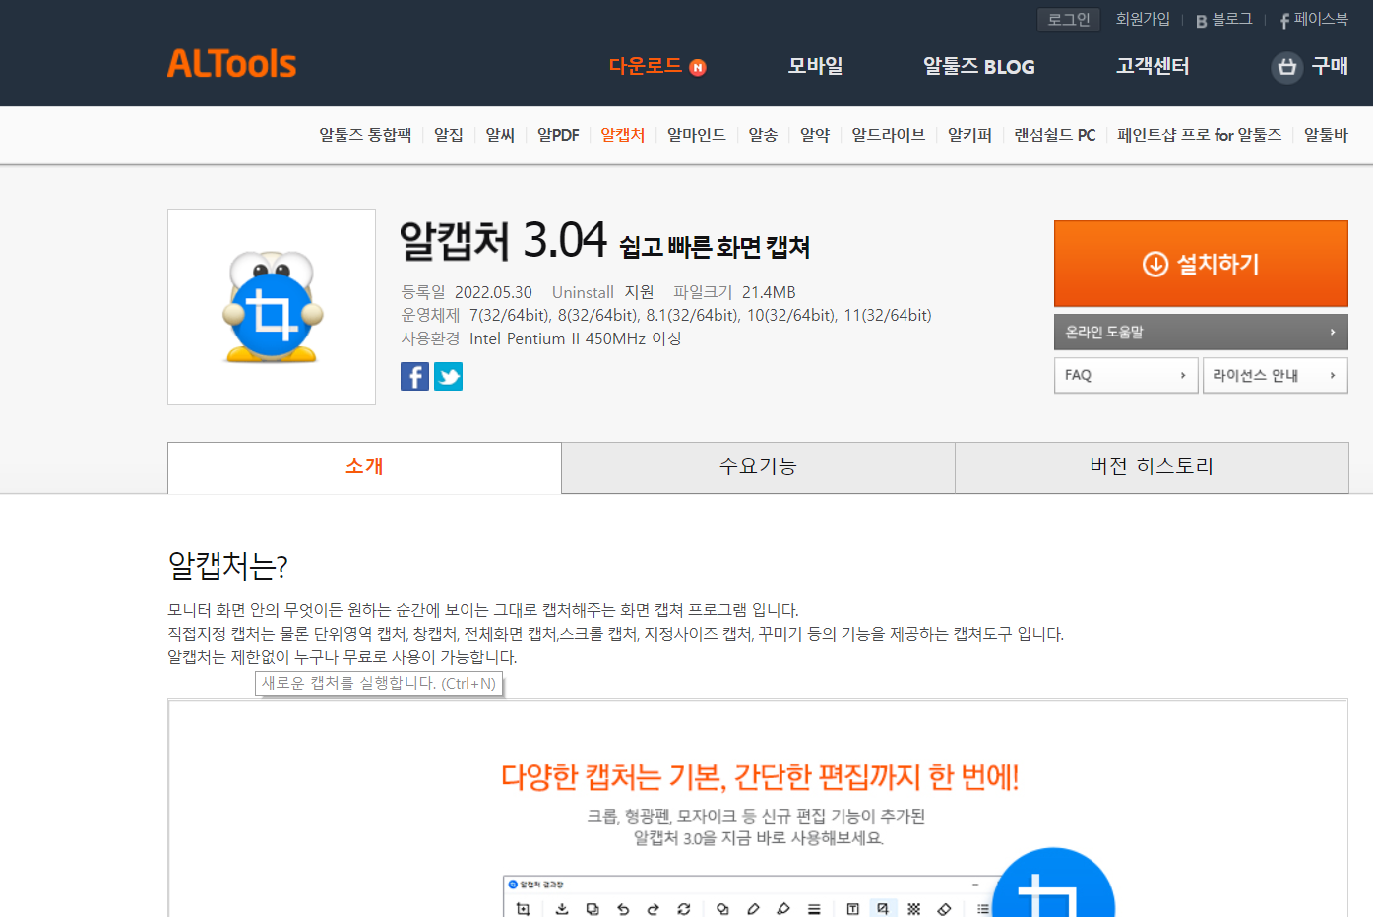The height and width of the screenshot is (917, 1373).
Task: Click the orange N badge beside 다운로드
Action: point(698,67)
